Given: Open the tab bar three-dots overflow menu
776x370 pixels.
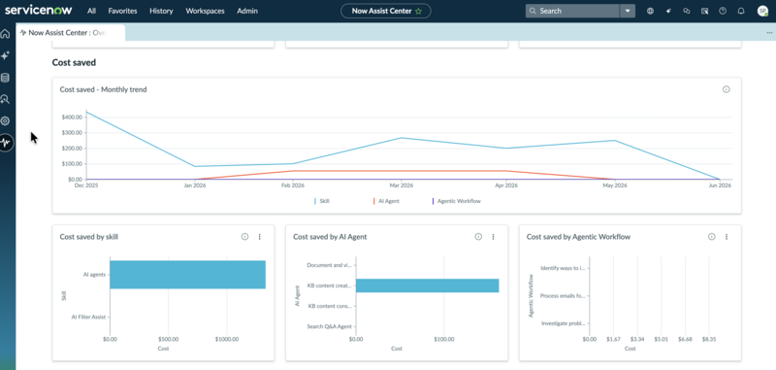Looking at the screenshot, I should [769, 33].
